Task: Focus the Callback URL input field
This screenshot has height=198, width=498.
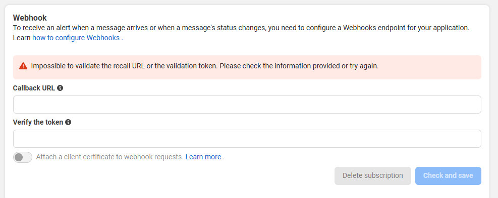Action: pos(247,105)
